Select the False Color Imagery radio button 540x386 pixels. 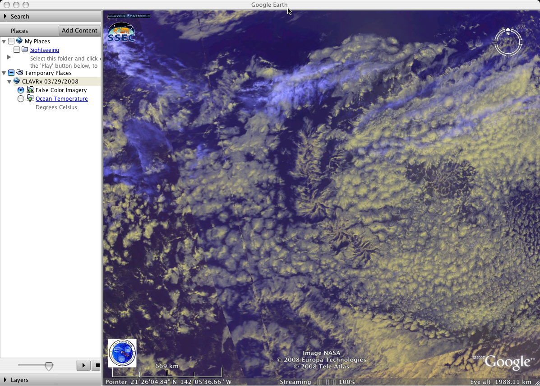(21, 90)
